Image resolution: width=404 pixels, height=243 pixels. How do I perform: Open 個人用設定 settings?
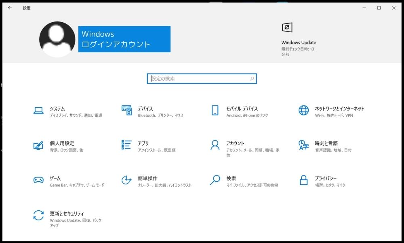(62, 143)
